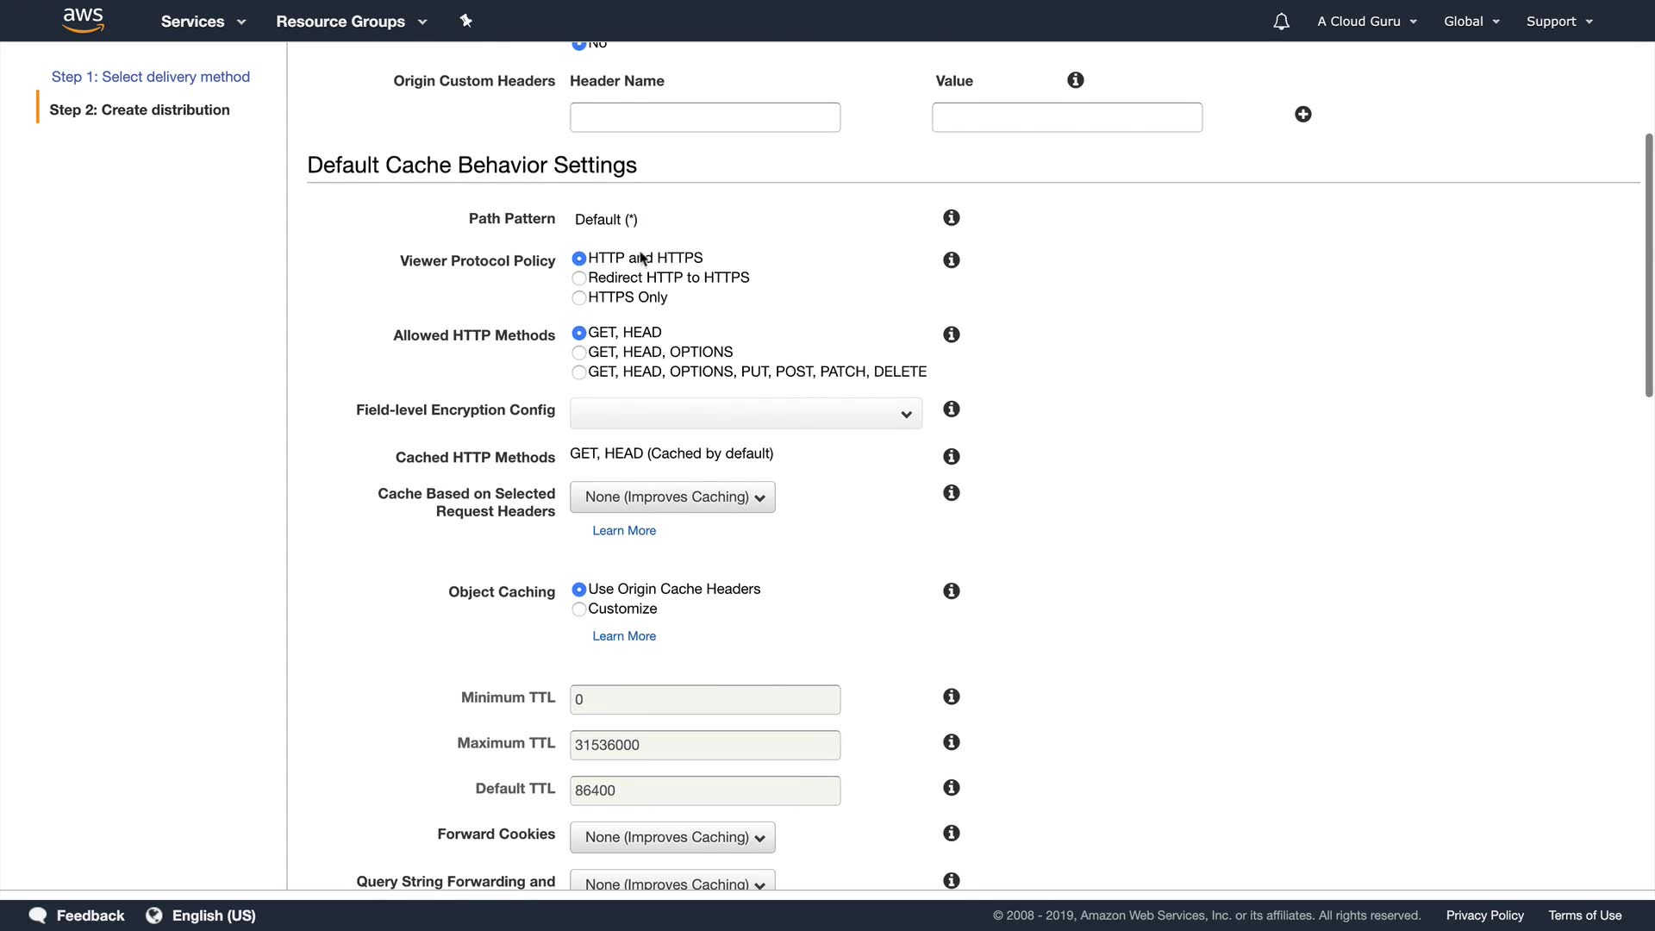This screenshot has height=931, width=1655.
Task: Go to Step 1: Select delivery method
Action: point(151,77)
